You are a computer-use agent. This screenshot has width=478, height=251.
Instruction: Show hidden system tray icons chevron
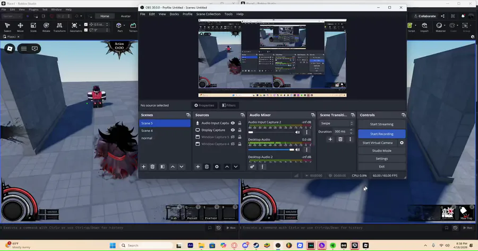coord(425,245)
